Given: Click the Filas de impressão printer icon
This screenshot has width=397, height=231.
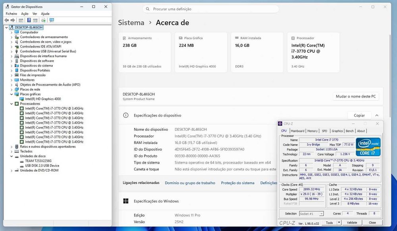Looking at the screenshot, I should pyautogui.click(x=17, y=75).
